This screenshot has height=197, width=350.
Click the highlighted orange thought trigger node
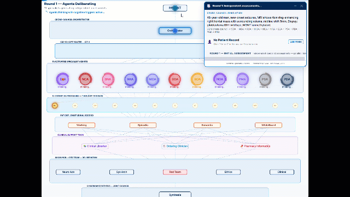(55, 106)
